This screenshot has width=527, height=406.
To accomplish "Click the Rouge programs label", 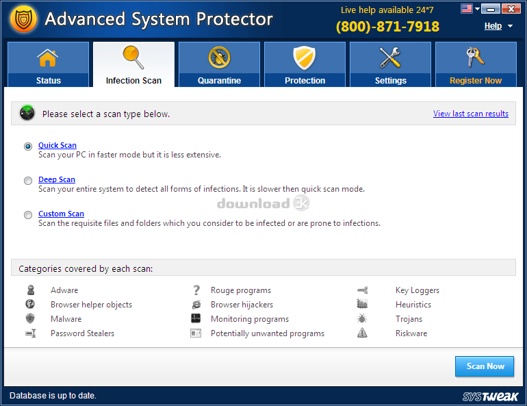I will pyautogui.click(x=241, y=290).
